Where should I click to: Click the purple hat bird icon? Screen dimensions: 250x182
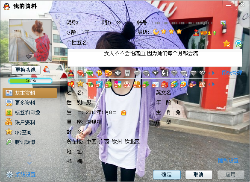tap(193, 84)
